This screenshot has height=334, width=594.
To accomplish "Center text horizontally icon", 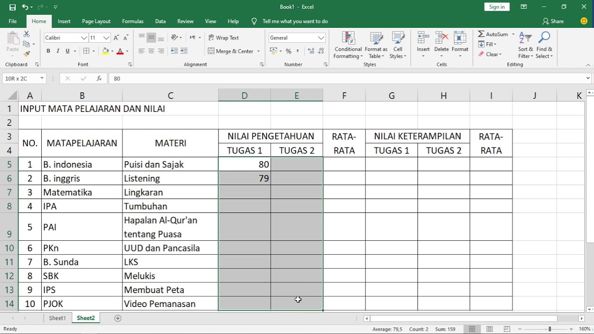I will (x=151, y=51).
